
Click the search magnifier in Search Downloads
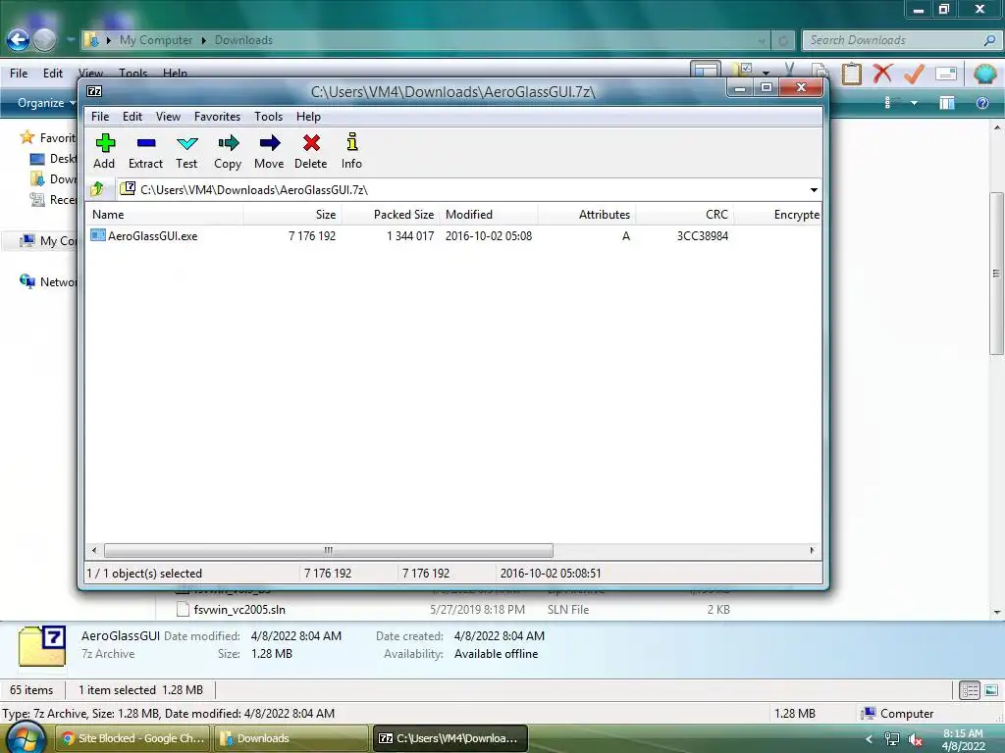(x=989, y=40)
